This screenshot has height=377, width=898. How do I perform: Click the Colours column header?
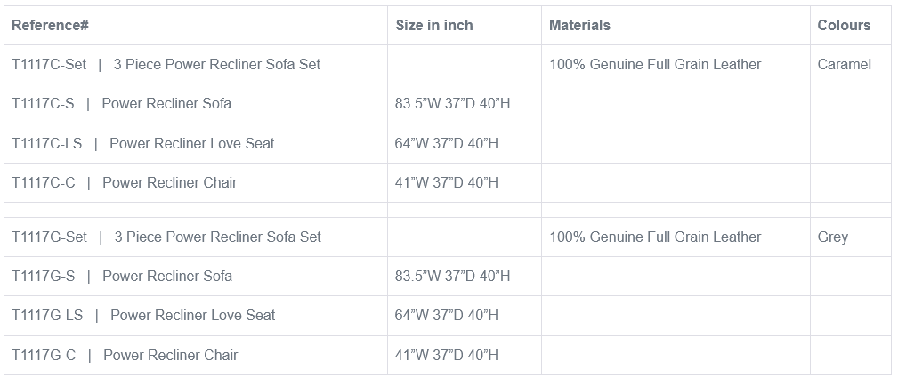coord(844,26)
